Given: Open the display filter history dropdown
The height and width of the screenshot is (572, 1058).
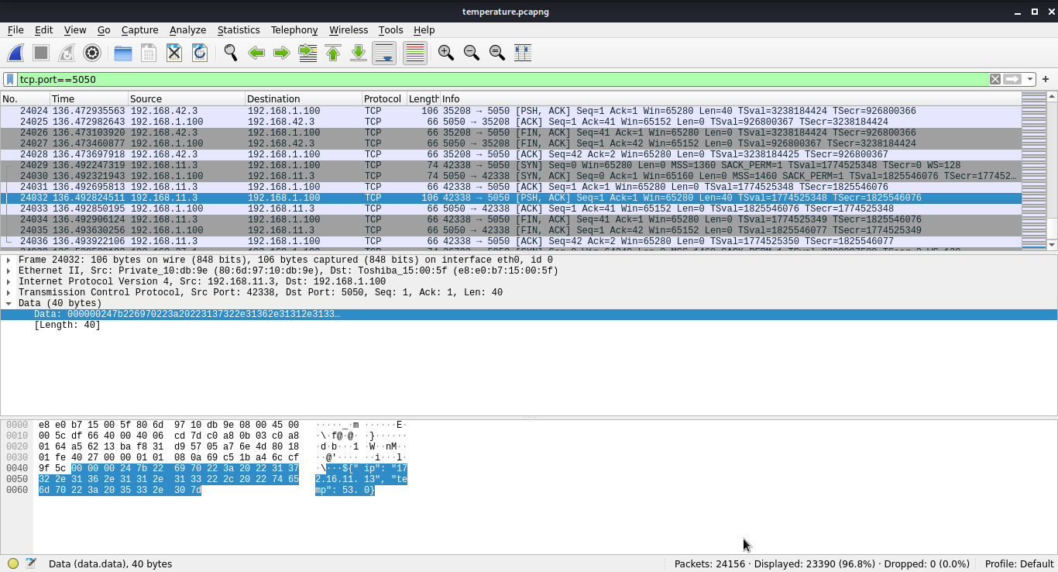Looking at the screenshot, I should point(1029,79).
